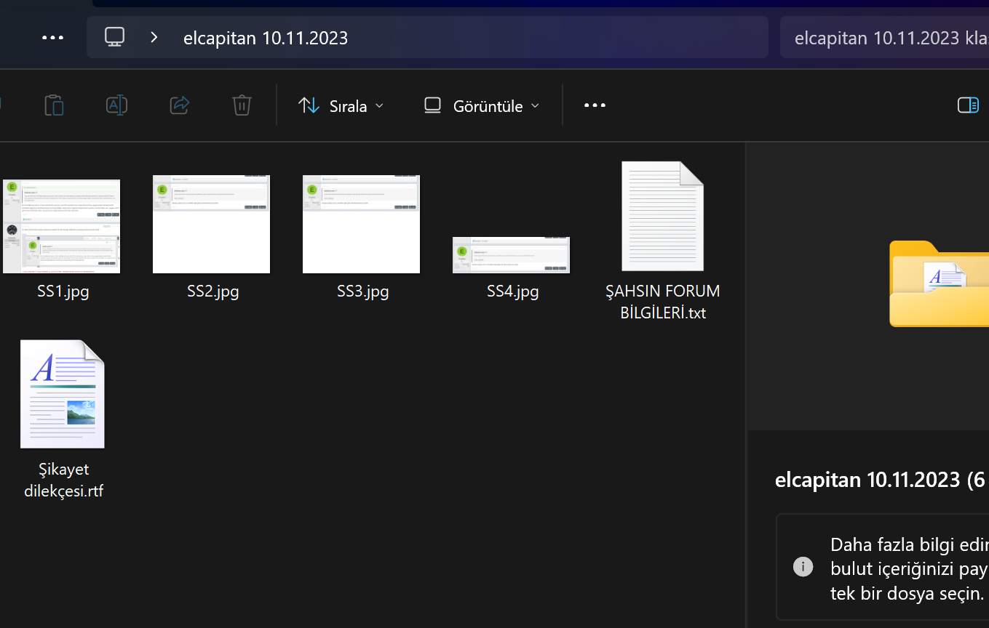The width and height of the screenshot is (989, 628).
Task: Click the Paste clipboard icon
Action: point(55,105)
